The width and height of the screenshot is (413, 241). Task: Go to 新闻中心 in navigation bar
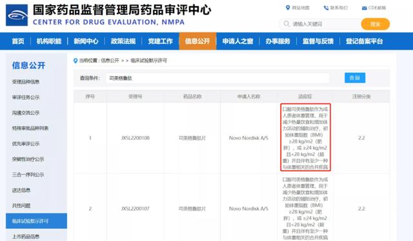coord(86,41)
